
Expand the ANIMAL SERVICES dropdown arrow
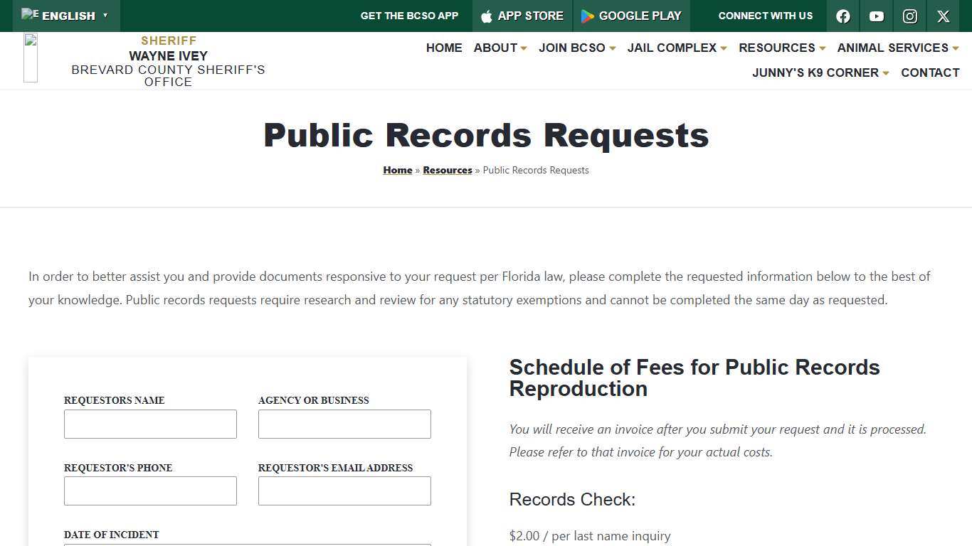coord(956,48)
